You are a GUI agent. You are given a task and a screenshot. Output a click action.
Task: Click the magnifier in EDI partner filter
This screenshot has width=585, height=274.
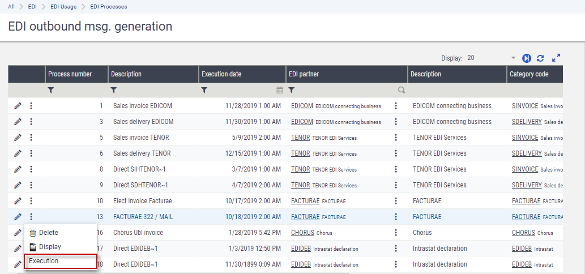click(x=401, y=90)
